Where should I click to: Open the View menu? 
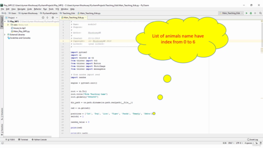tap(14, 9)
